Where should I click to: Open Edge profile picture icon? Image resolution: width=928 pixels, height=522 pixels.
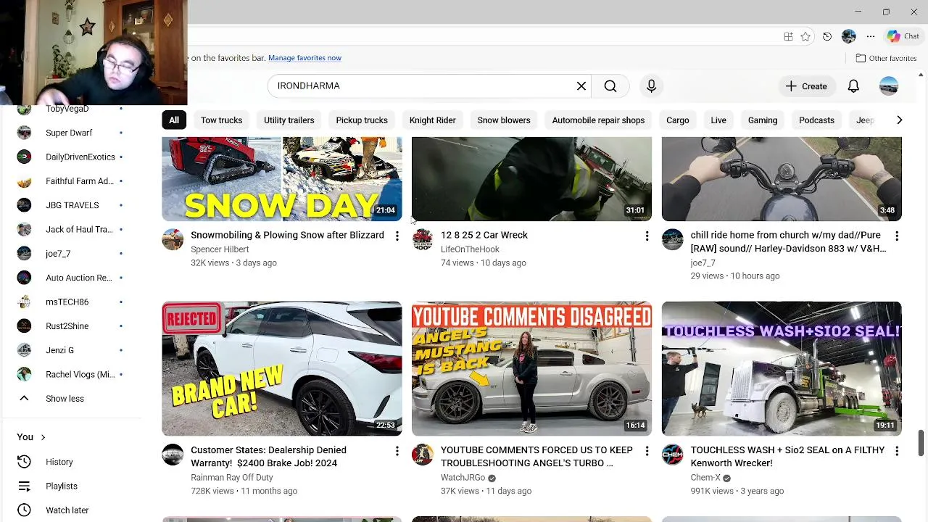click(849, 36)
